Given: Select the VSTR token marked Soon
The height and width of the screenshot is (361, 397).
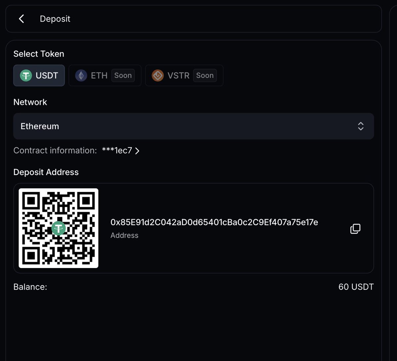Looking at the screenshot, I should [x=184, y=75].
